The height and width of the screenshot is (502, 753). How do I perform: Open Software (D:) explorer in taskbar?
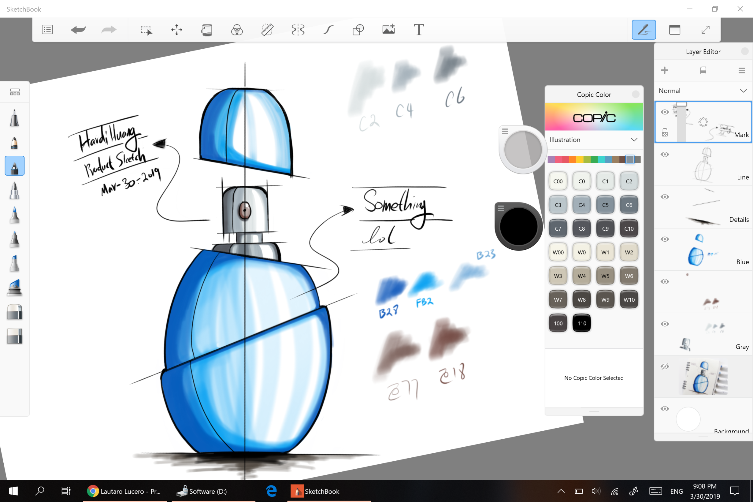tap(213, 491)
